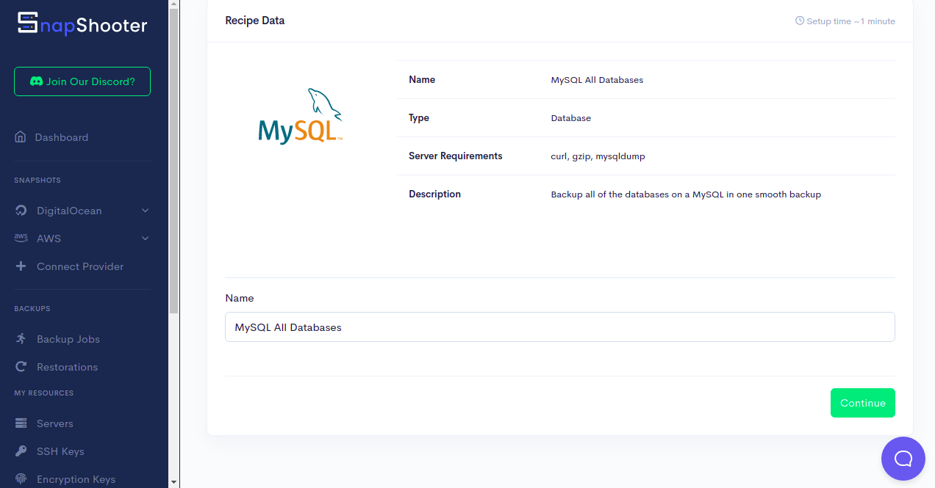Click the sidebar scrollbar thumb

pos(173,161)
